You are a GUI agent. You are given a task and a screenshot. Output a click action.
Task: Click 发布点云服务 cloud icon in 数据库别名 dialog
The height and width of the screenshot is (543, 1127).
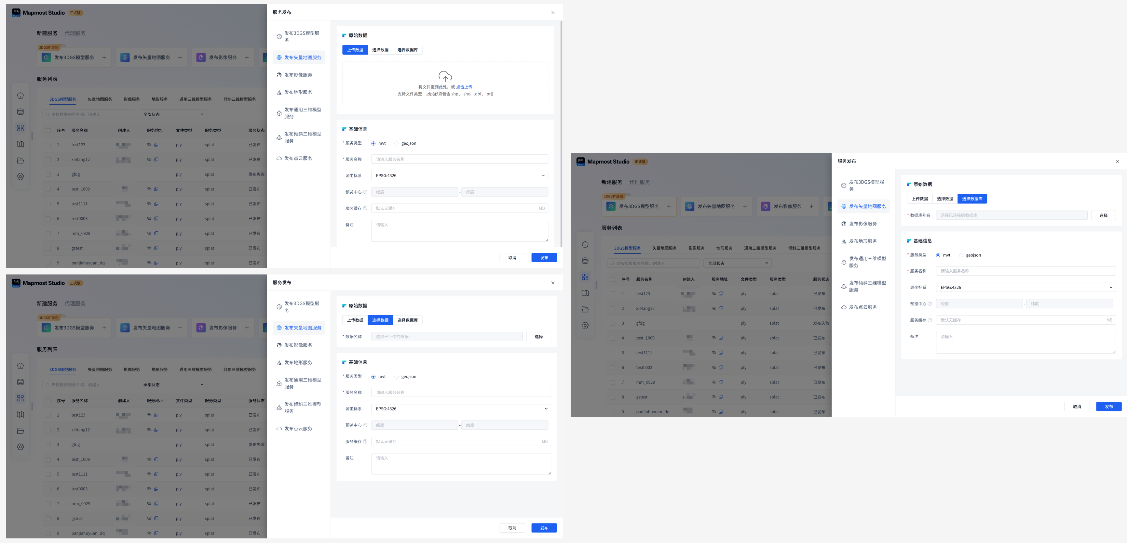click(844, 307)
